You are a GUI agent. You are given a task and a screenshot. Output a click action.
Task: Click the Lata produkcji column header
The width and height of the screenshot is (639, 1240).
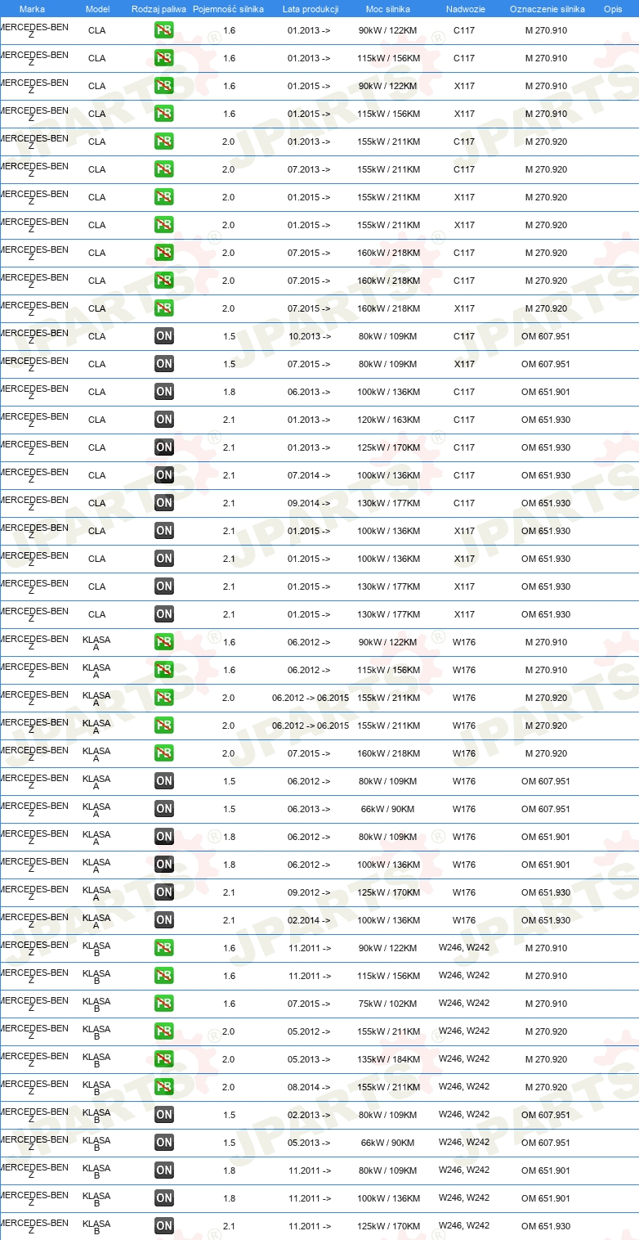click(x=310, y=8)
